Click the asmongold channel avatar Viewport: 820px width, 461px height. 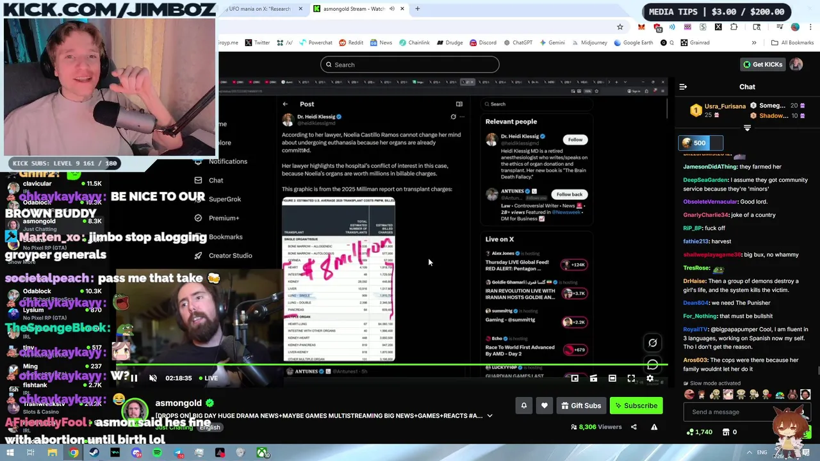(135, 412)
